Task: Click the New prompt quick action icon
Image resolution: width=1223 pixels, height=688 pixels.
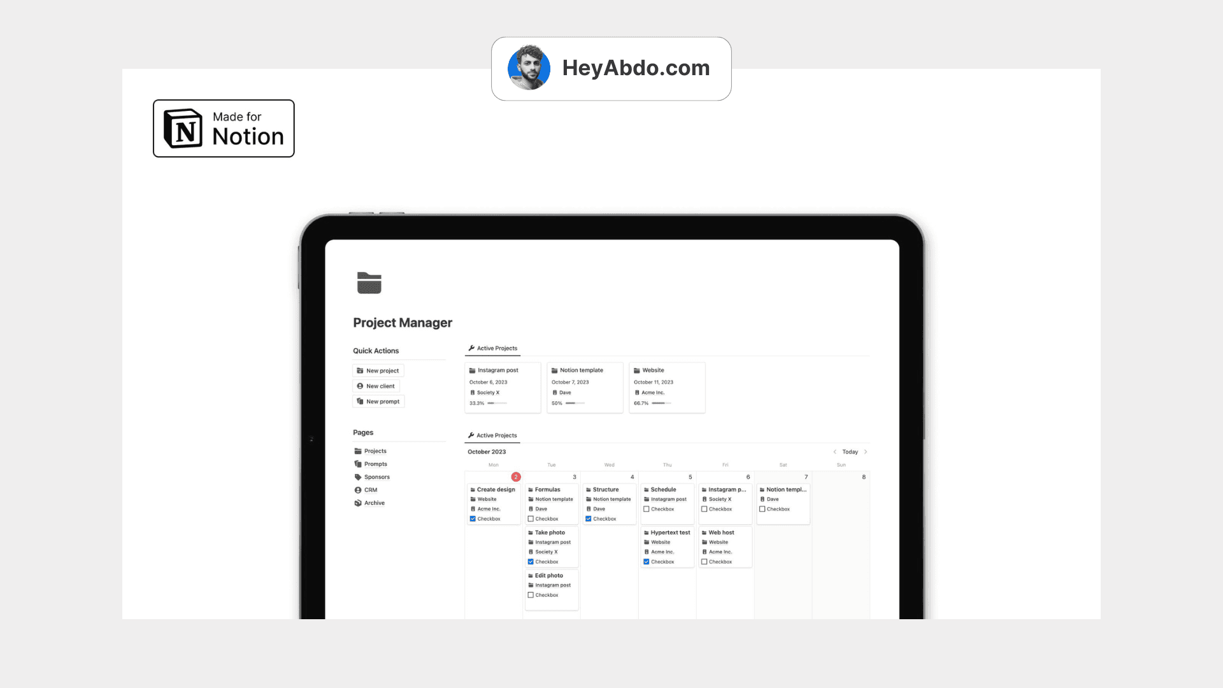Action: tap(359, 401)
